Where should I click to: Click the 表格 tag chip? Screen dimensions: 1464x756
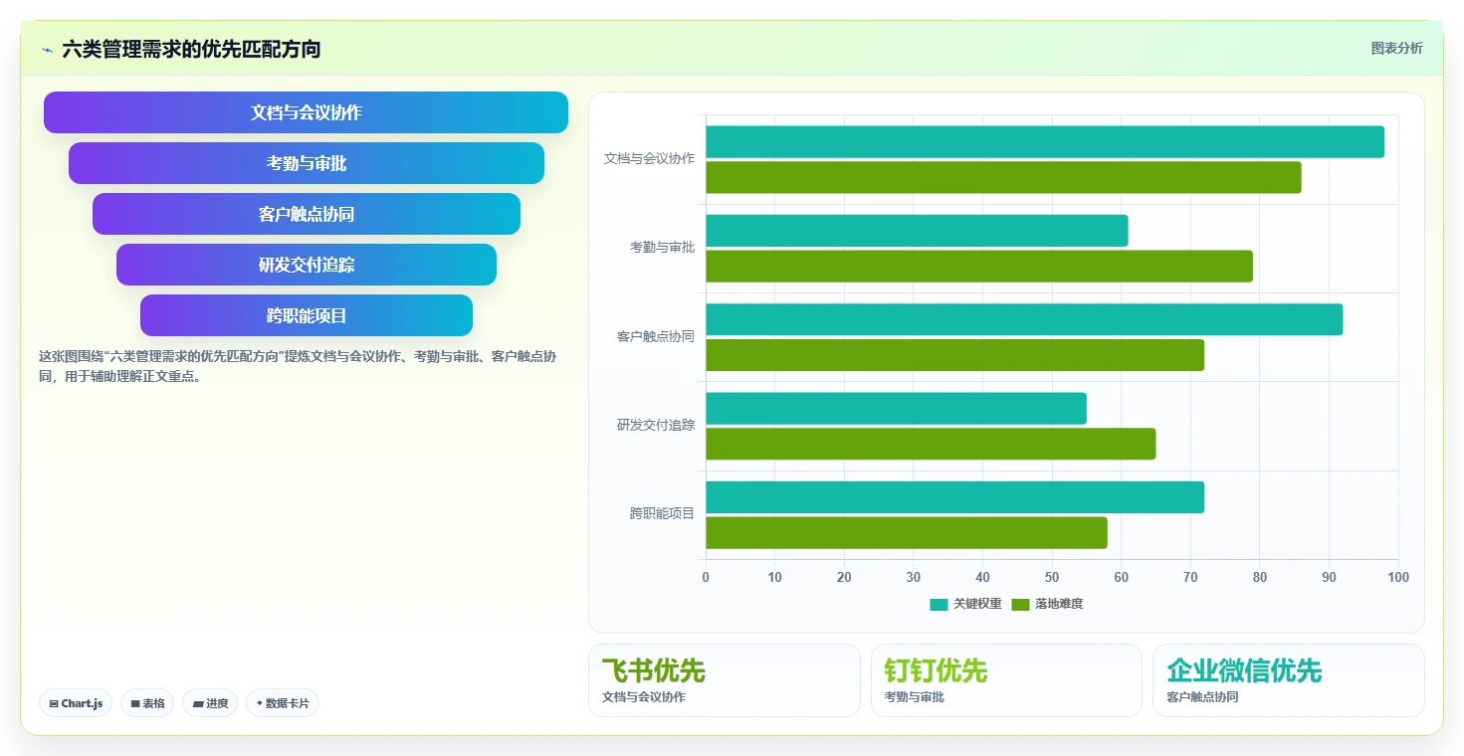tap(147, 703)
